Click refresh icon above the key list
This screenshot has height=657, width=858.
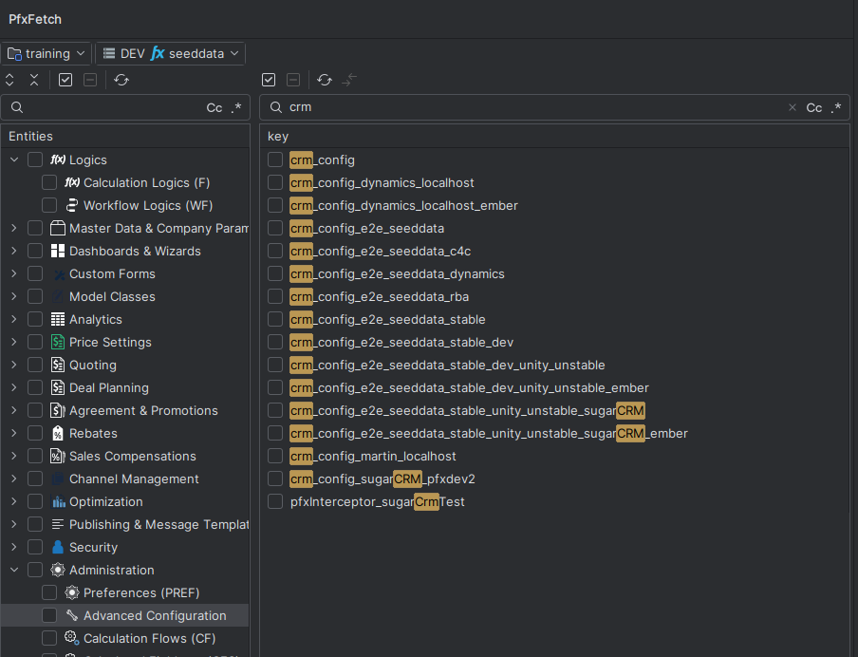point(325,81)
